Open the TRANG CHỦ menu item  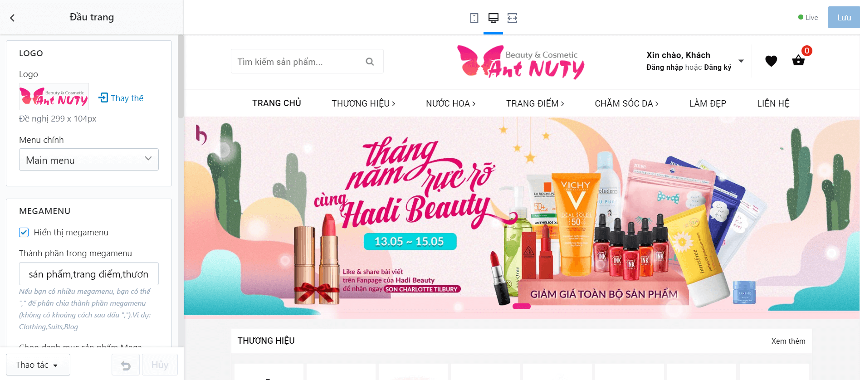[277, 103]
